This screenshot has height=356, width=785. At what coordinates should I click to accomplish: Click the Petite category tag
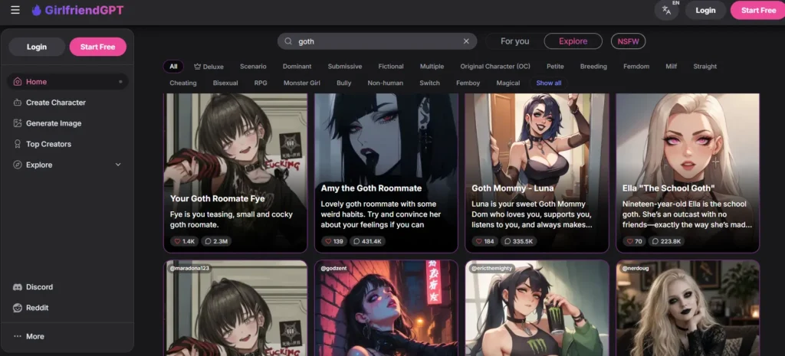tap(555, 67)
